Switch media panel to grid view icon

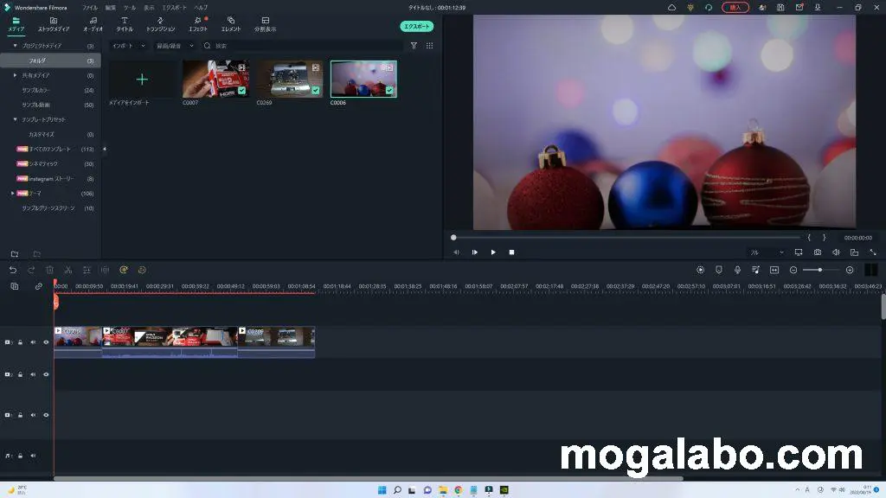point(430,46)
